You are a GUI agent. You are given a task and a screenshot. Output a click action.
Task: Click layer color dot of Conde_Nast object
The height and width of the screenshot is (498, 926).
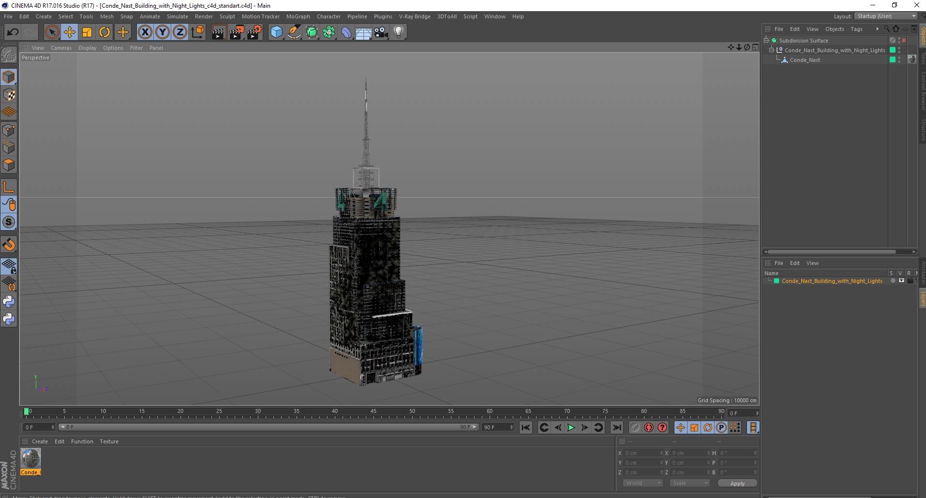893,60
